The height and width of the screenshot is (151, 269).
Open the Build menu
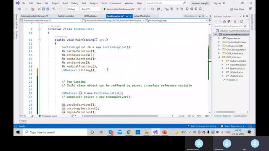click(65, 3)
